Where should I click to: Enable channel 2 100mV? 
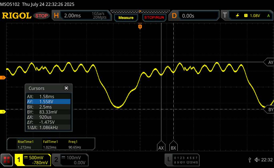[69, 160]
